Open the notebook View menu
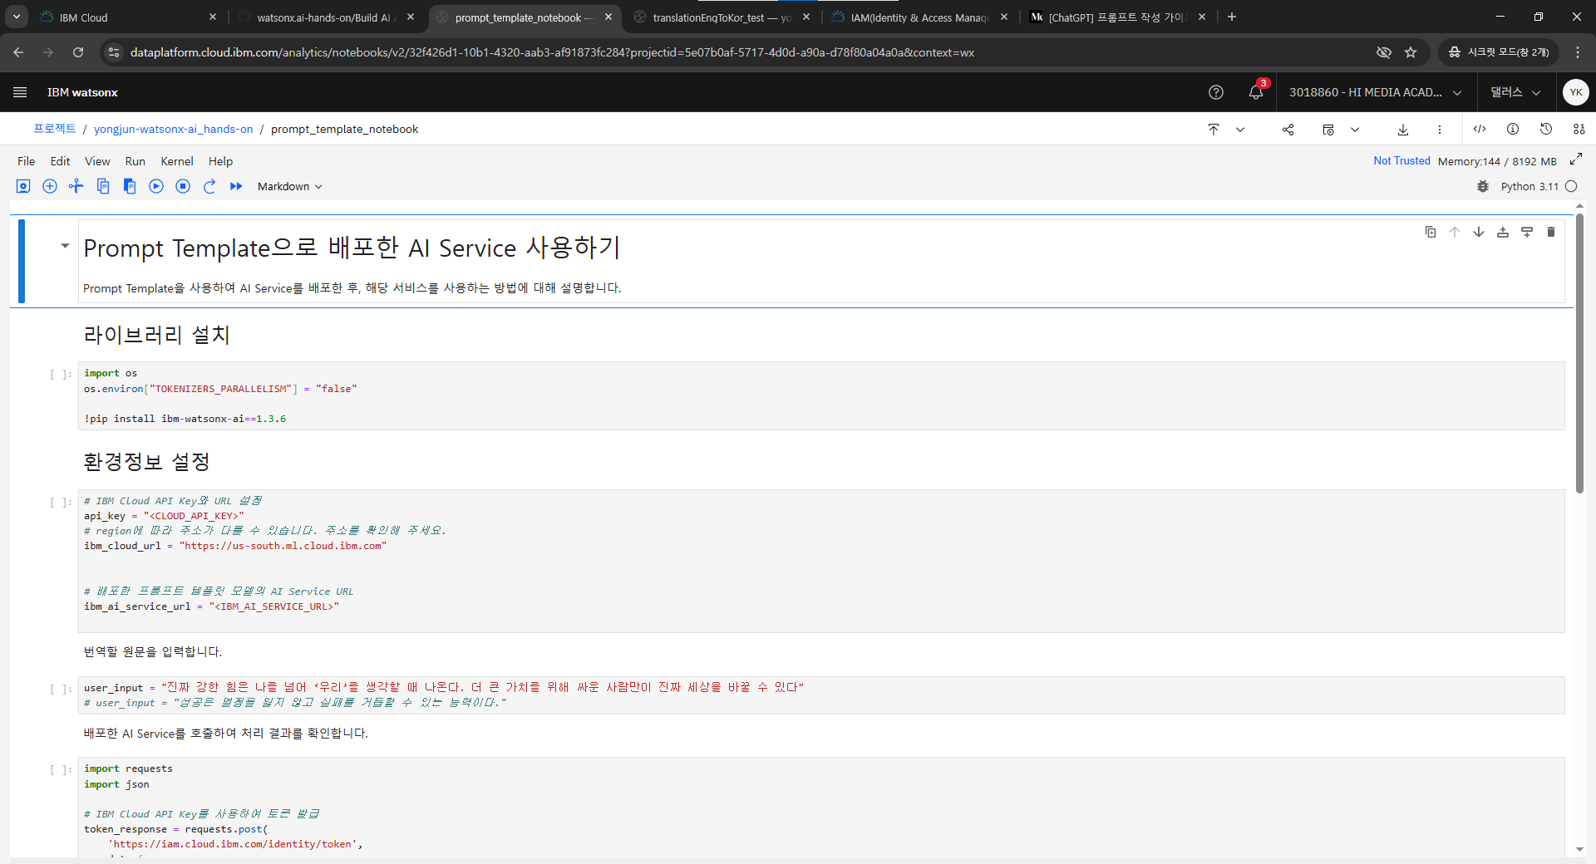Image resolution: width=1596 pixels, height=864 pixels. point(97,161)
